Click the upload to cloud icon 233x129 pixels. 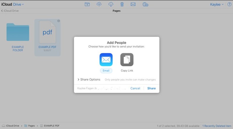(99, 4)
